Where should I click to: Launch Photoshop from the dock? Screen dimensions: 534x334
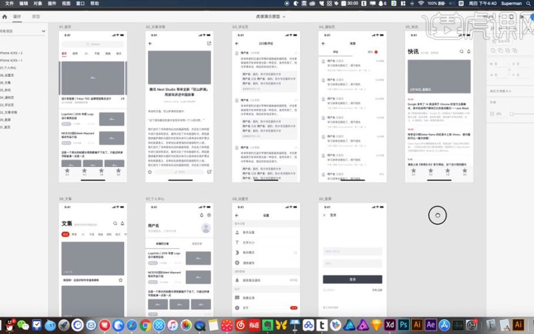(403, 325)
